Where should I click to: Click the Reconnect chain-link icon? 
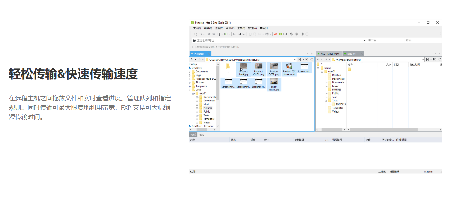[x=214, y=34]
